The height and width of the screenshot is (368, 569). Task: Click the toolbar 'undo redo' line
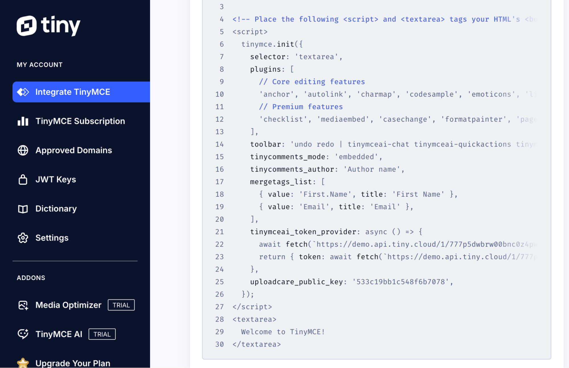[393, 145]
